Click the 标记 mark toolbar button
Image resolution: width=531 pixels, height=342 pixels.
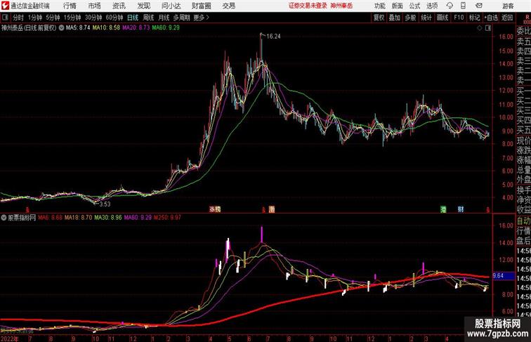tap(474, 18)
